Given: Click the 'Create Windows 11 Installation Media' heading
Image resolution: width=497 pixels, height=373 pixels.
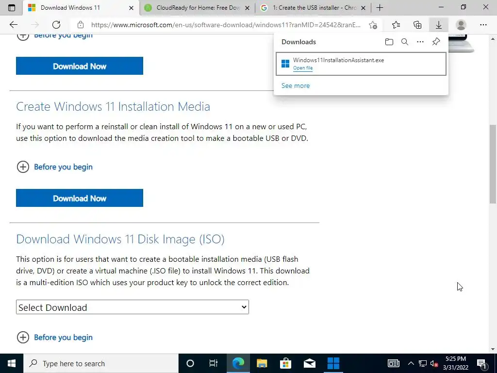Looking at the screenshot, I should tap(113, 106).
